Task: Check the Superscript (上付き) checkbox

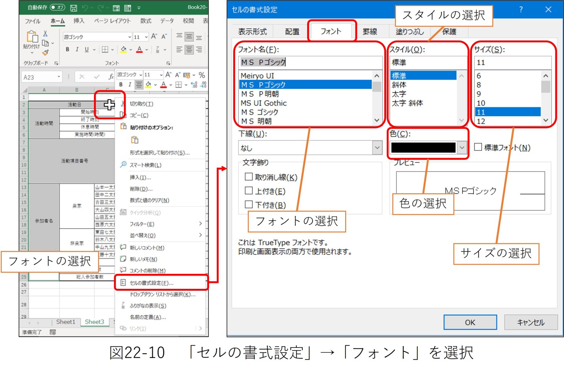Action: tap(249, 190)
